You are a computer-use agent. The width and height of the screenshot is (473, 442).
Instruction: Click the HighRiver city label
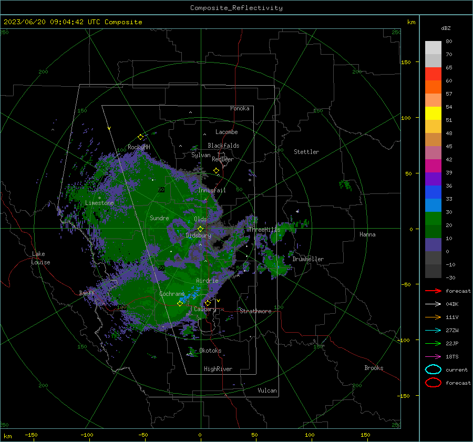[218, 369]
